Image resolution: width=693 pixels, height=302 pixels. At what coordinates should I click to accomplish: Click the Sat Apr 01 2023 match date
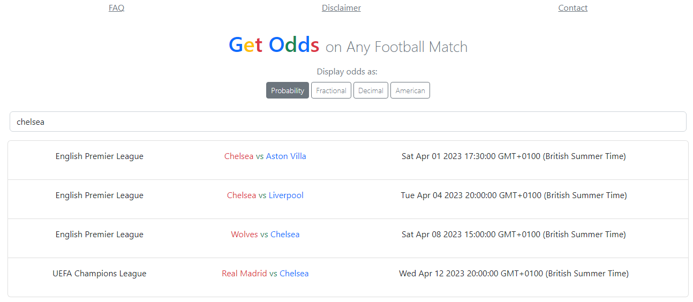pyautogui.click(x=514, y=156)
